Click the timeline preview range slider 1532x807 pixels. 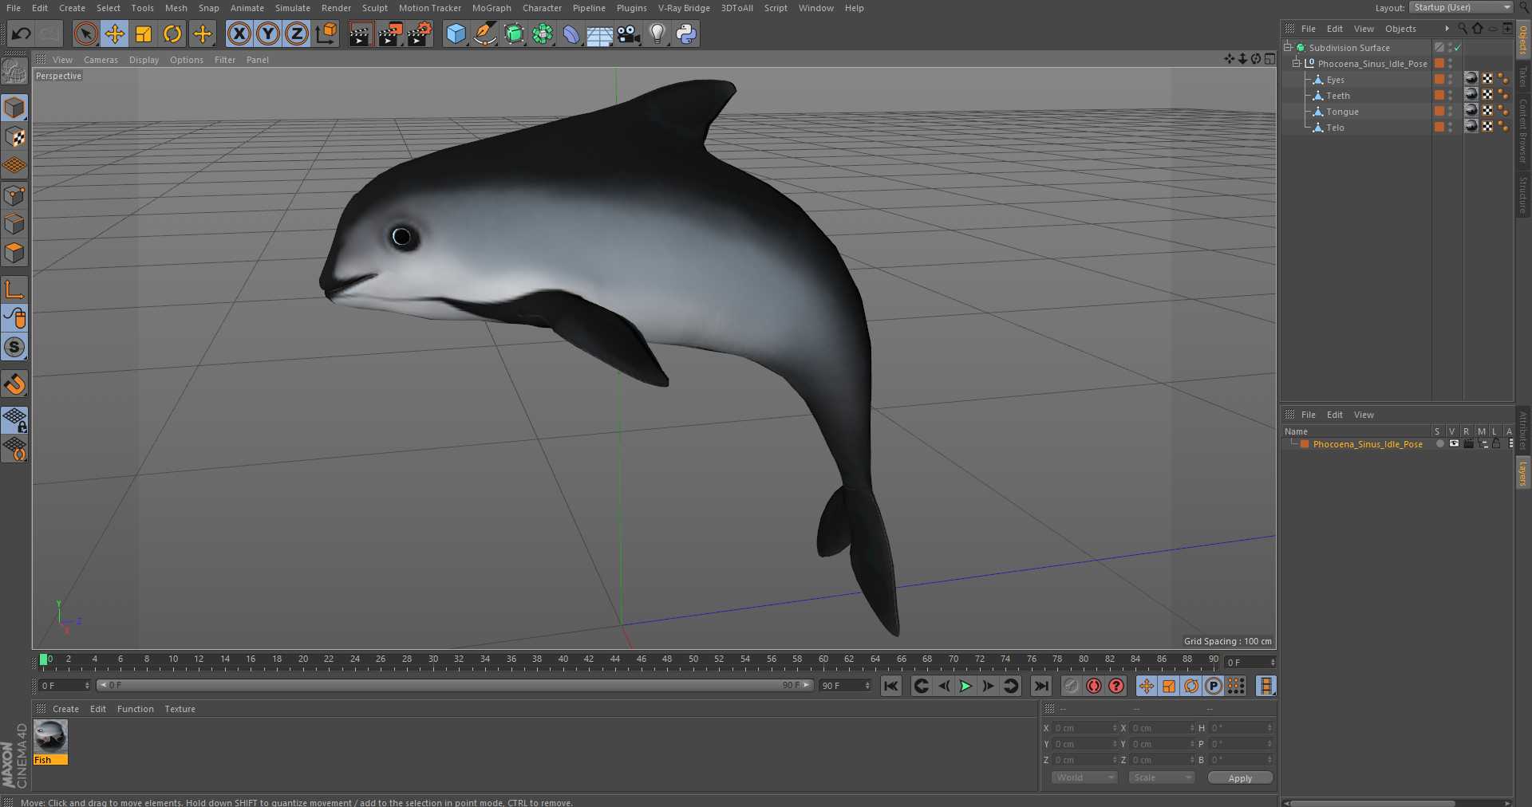455,685
